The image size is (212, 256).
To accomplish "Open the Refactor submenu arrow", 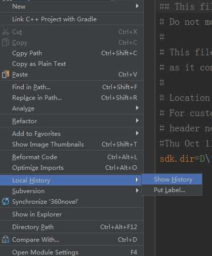I will (137, 121).
